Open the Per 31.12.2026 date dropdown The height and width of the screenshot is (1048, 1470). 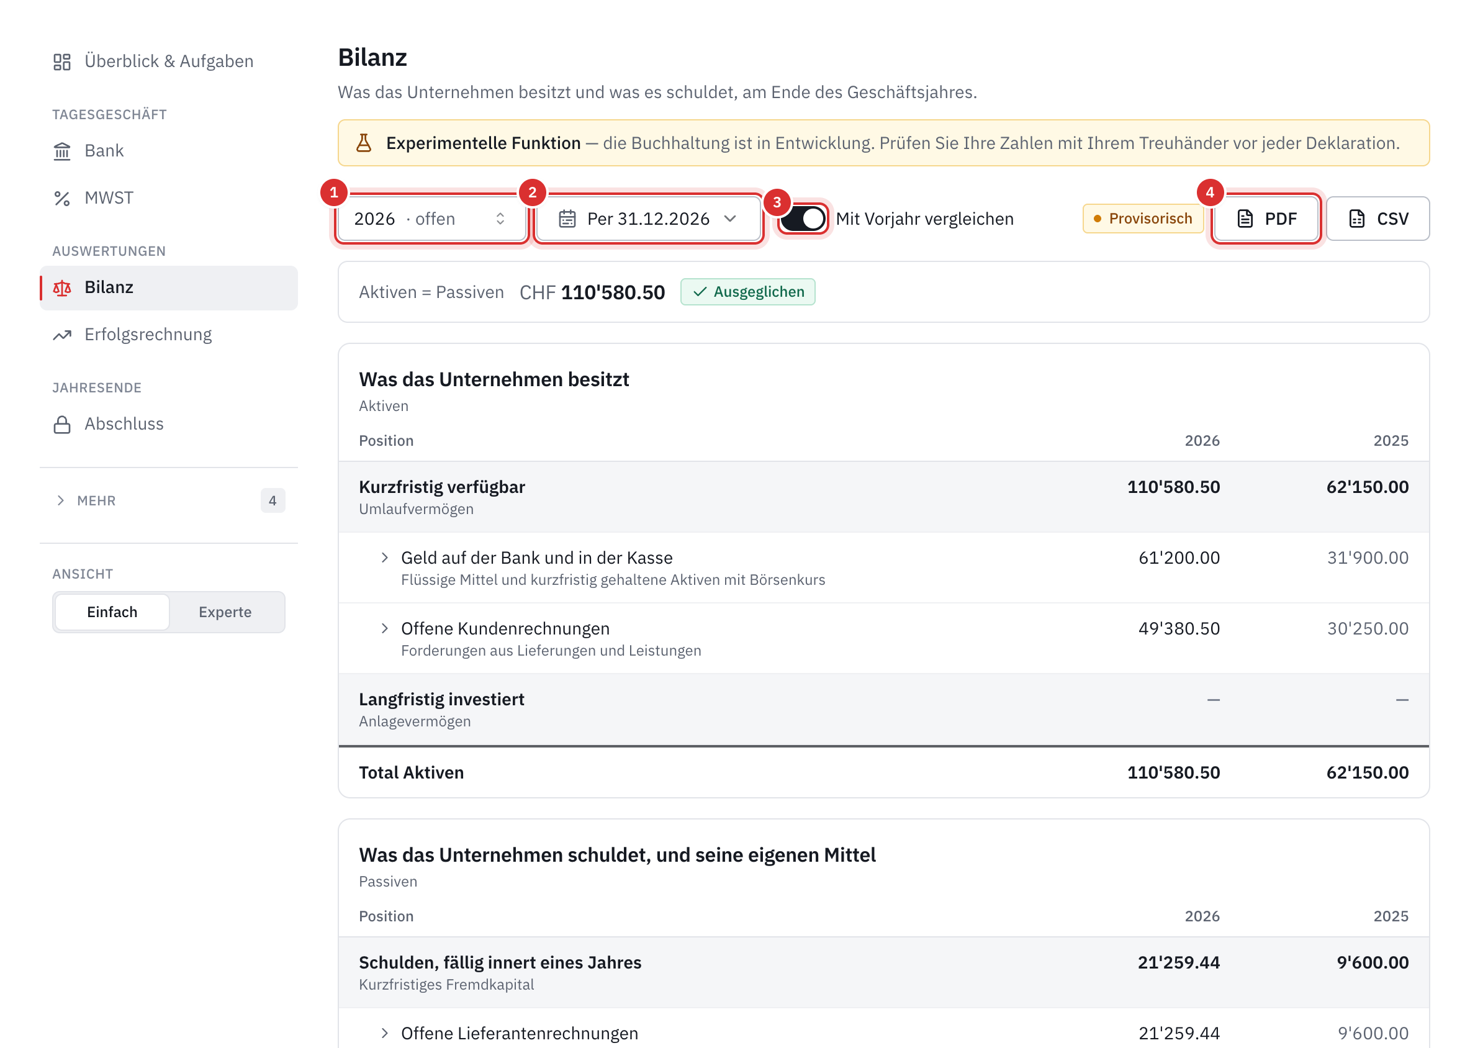(648, 219)
